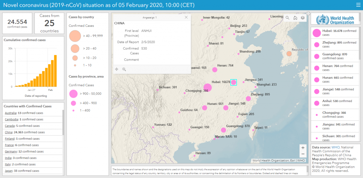Select Hunan row in province list
363x178 pixels.
(x=335, y=80)
